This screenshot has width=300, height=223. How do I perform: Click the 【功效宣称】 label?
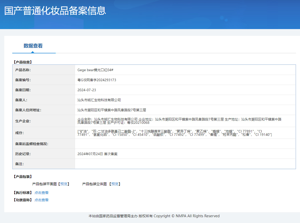[22, 200]
